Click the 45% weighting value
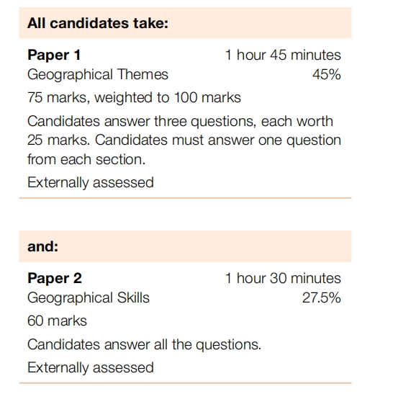The width and height of the screenshot is (393, 394). pyautogui.click(x=327, y=74)
